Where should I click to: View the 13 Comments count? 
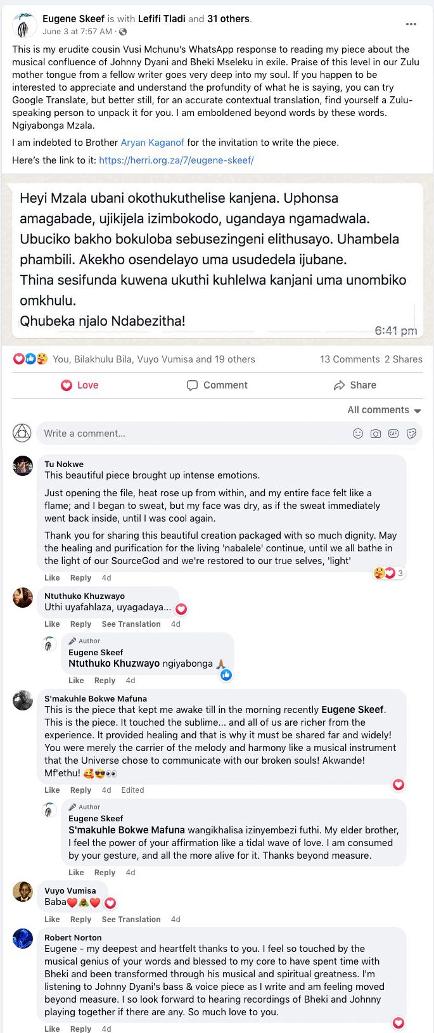tap(349, 359)
